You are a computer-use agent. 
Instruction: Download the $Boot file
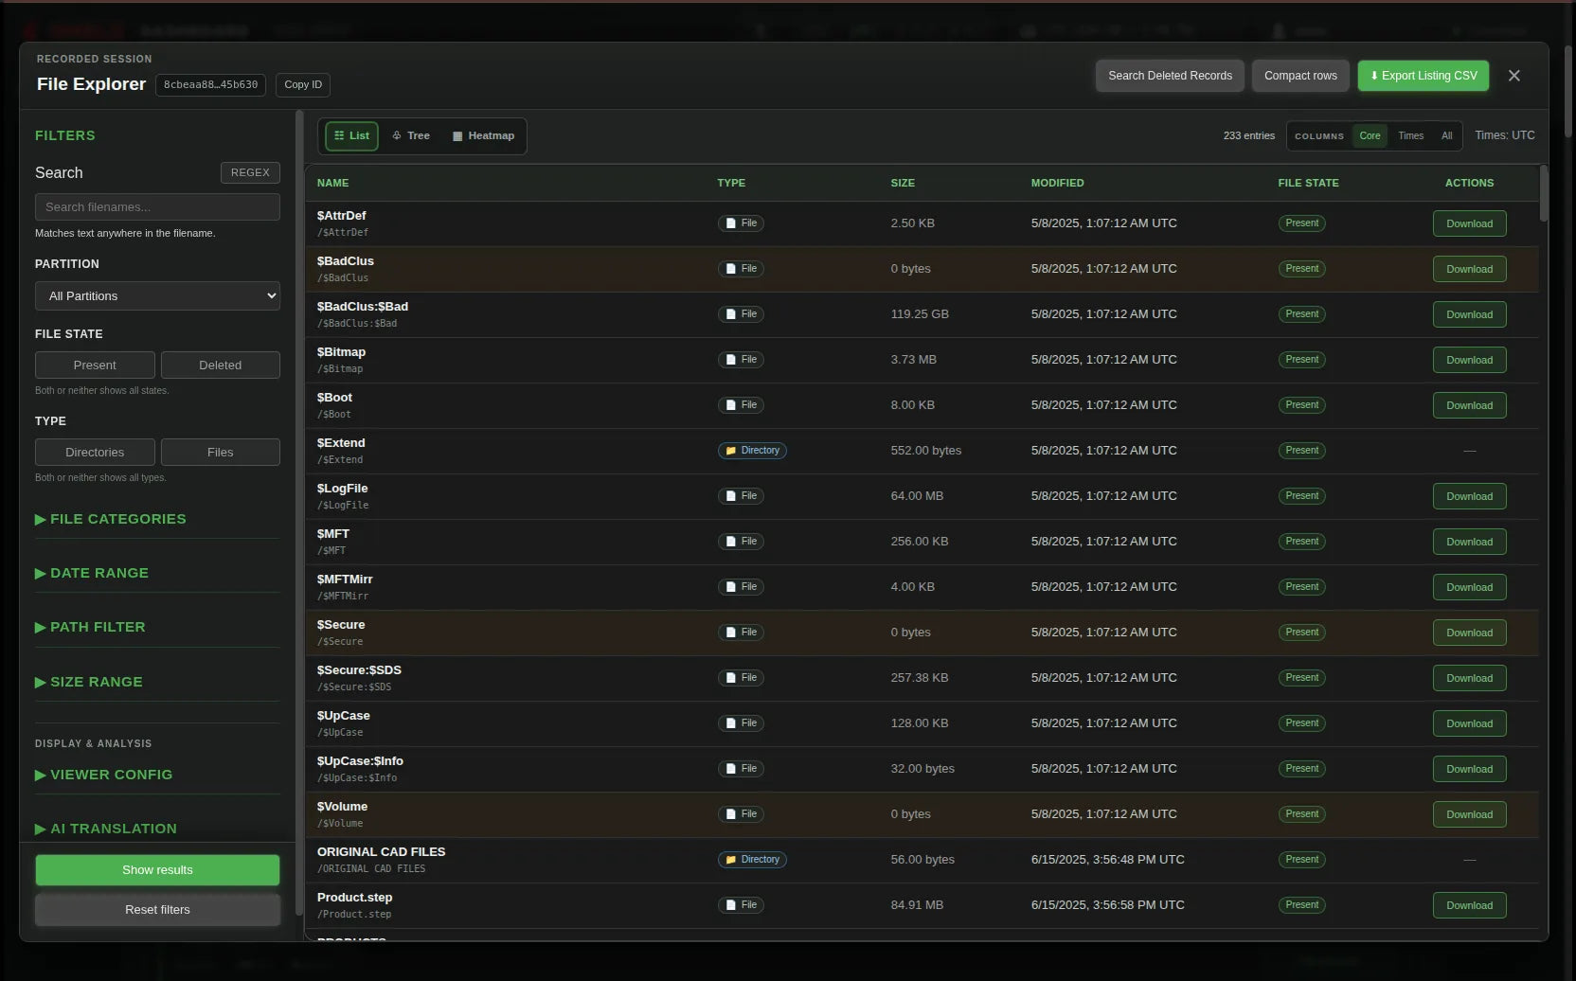(1469, 406)
